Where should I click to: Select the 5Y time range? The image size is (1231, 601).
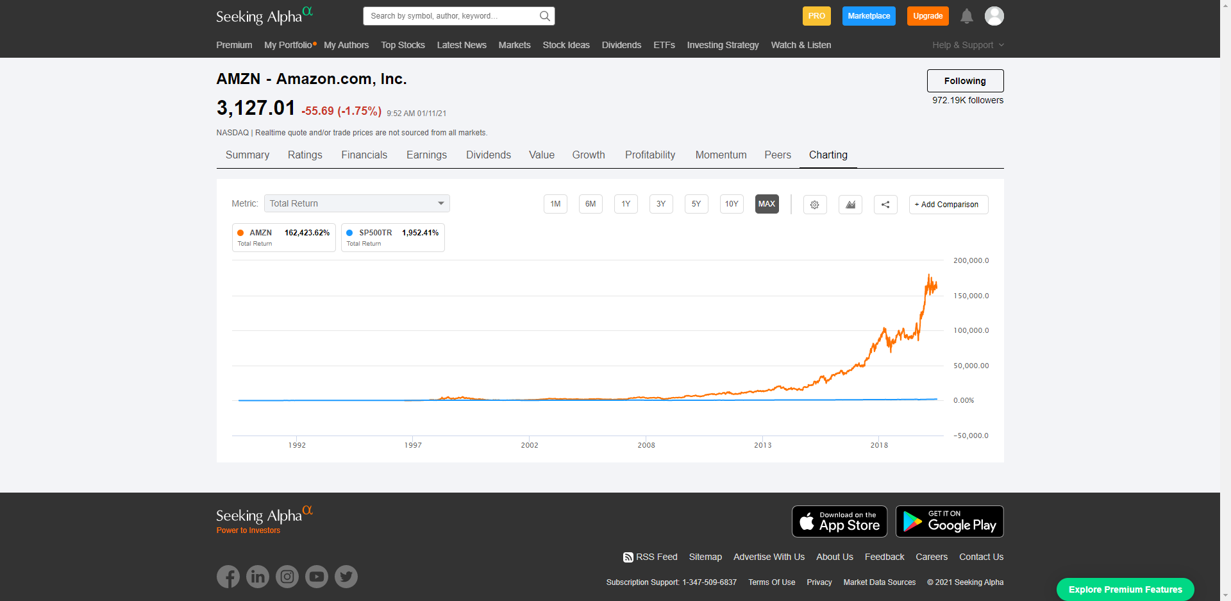[696, 204]
